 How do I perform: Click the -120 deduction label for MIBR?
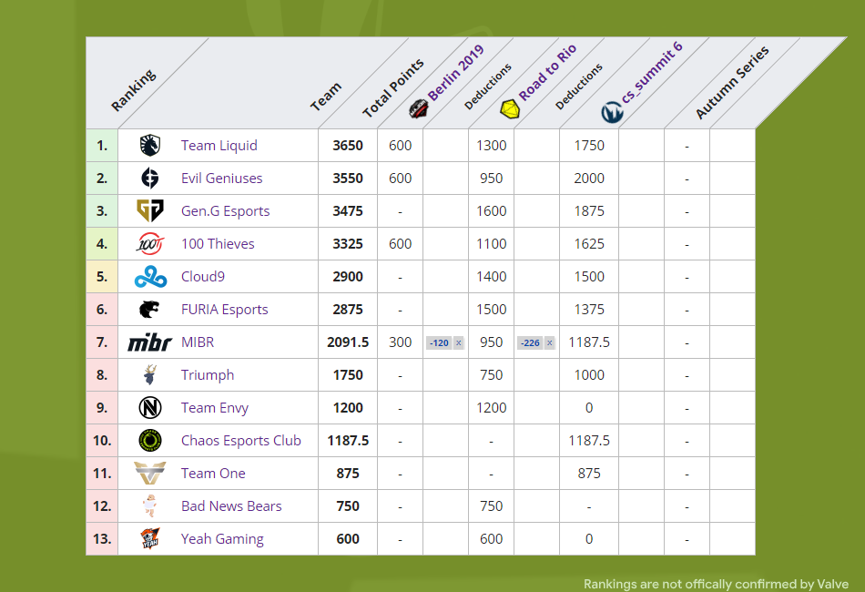439,343
